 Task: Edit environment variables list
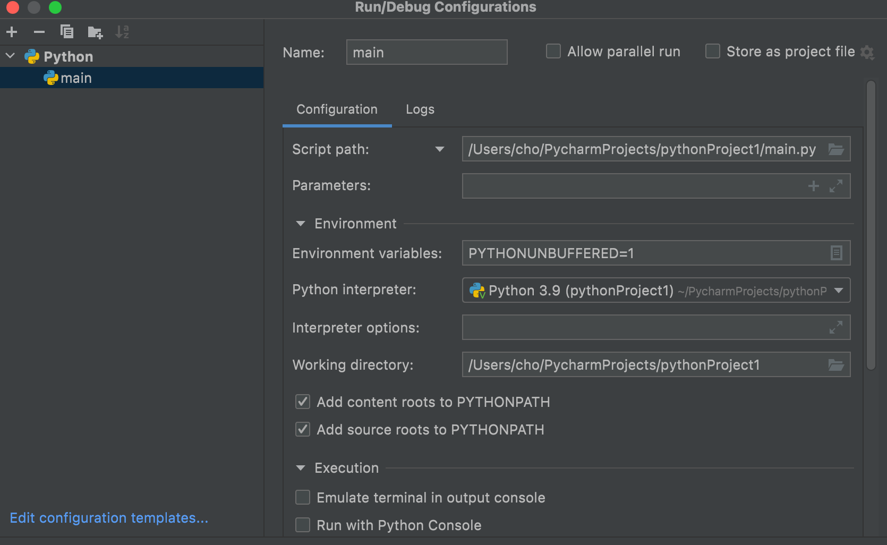click(x=836, y=253)
